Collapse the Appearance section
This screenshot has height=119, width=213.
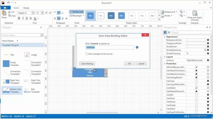tap(165, 37)
